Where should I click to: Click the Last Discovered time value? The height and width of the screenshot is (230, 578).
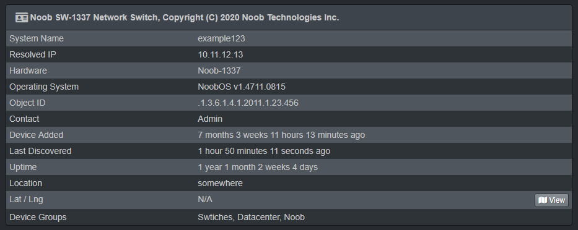(x=264, y=151)
